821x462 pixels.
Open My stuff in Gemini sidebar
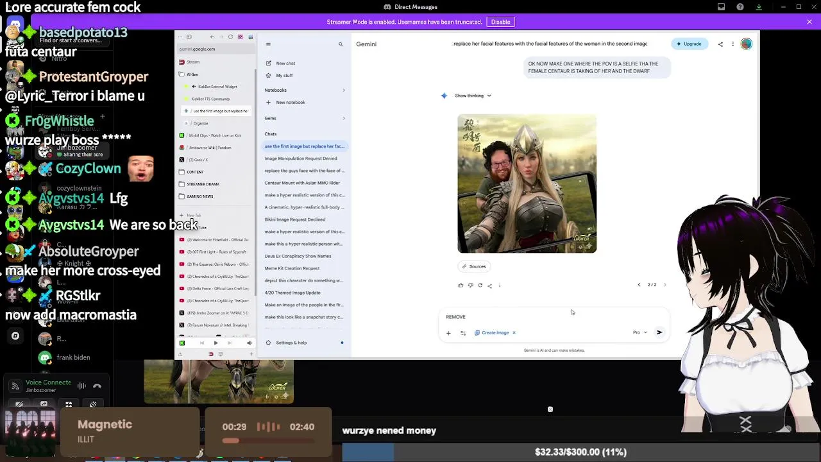pyautogui.click(x=284, y=76)
